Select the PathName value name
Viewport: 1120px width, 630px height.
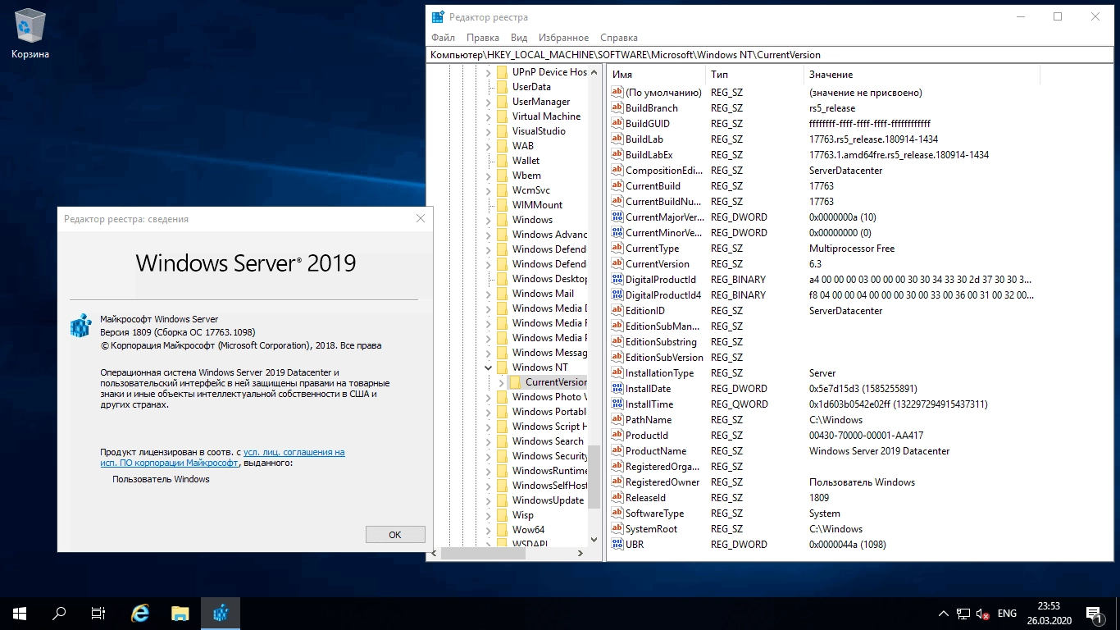[649, 420]
